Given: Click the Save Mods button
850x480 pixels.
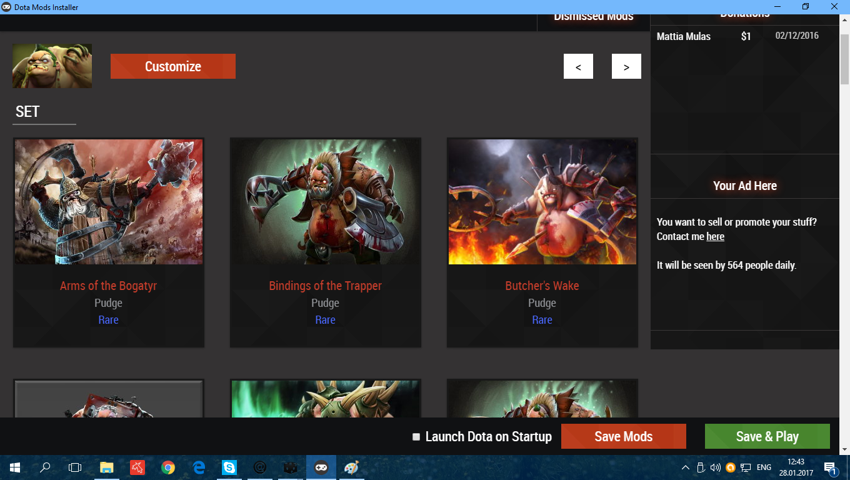Looking at the screenshot, I should click(624, 436).
